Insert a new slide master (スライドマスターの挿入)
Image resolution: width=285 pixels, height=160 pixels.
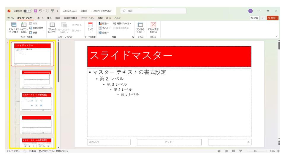[14, 28]
